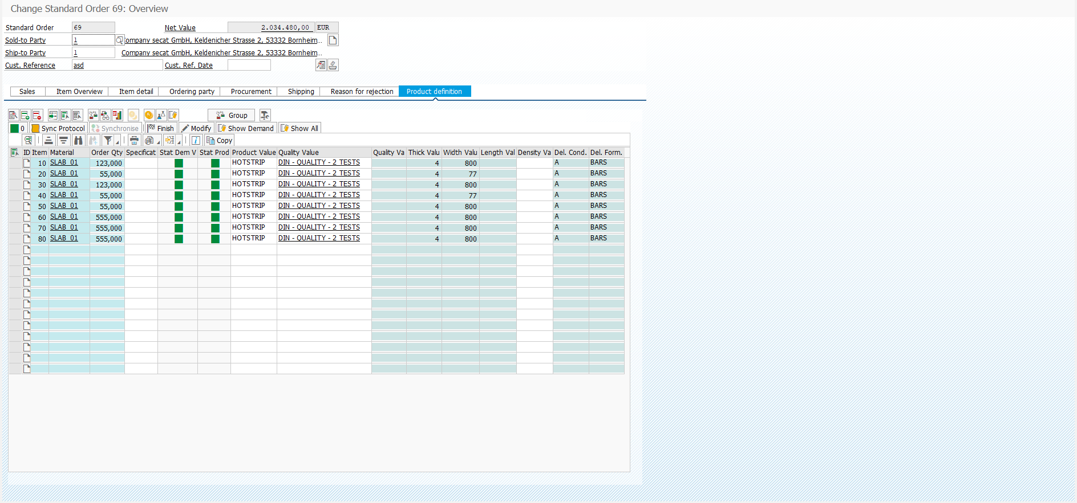Screen dimensions: 1077x503
Task: Expand the views dropdown arrow next to print
Action: click(158, 141)
